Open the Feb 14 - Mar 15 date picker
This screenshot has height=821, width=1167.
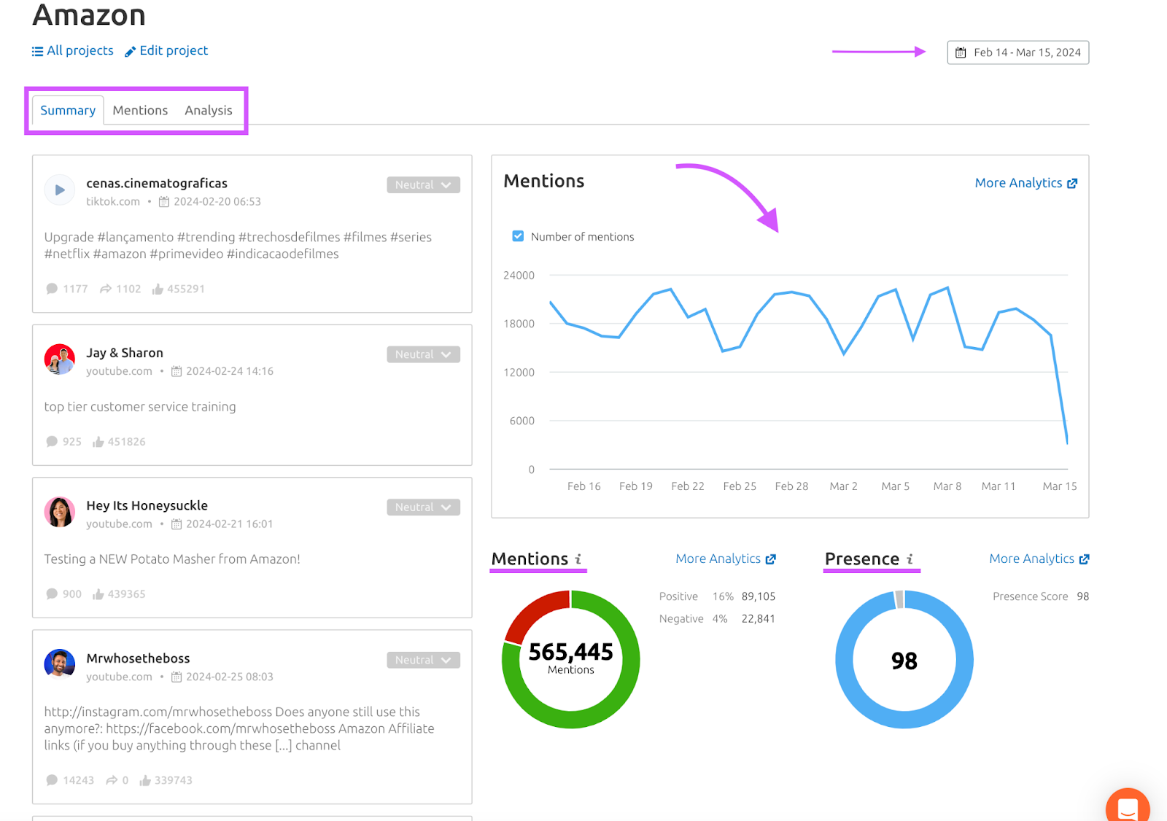click(1017, 52)
